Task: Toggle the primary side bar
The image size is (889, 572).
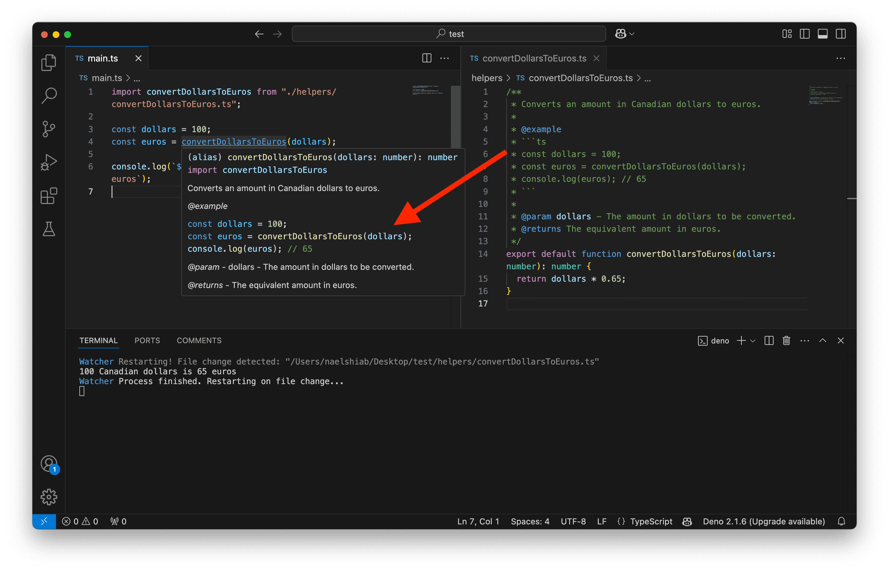Action: (x=805, y=34)
